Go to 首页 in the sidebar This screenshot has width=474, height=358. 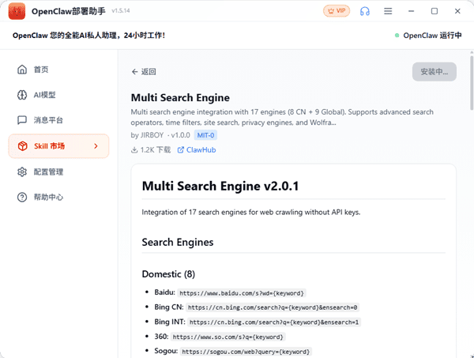[58, 70]
